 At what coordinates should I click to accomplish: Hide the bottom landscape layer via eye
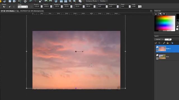click(x=157, y=58)
